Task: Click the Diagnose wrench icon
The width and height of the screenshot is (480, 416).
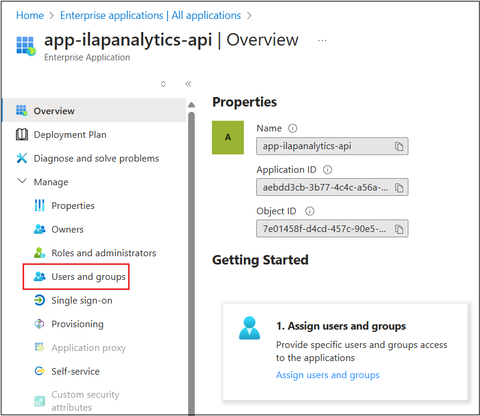Action: pos(22,158)
